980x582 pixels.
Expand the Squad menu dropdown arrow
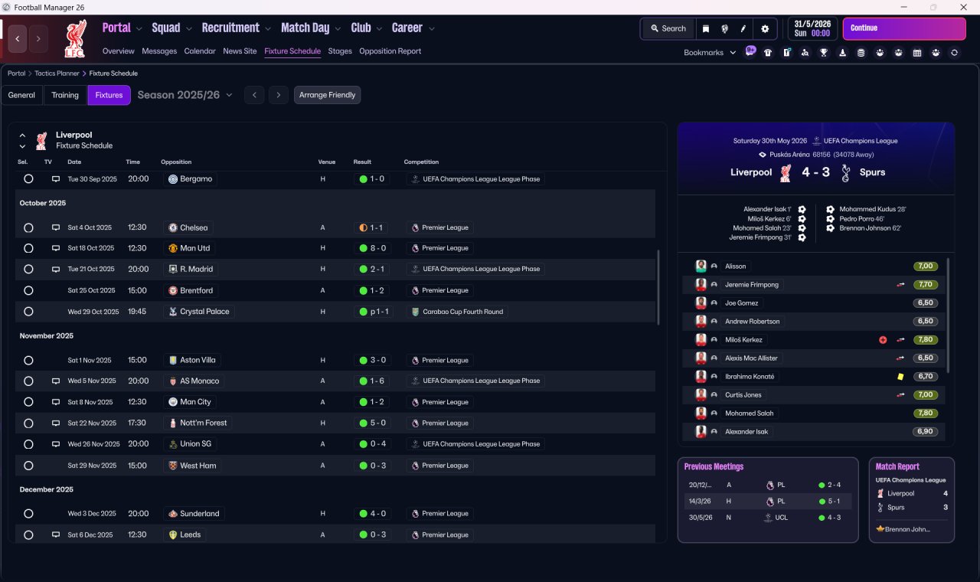click(x=188, y=29)
